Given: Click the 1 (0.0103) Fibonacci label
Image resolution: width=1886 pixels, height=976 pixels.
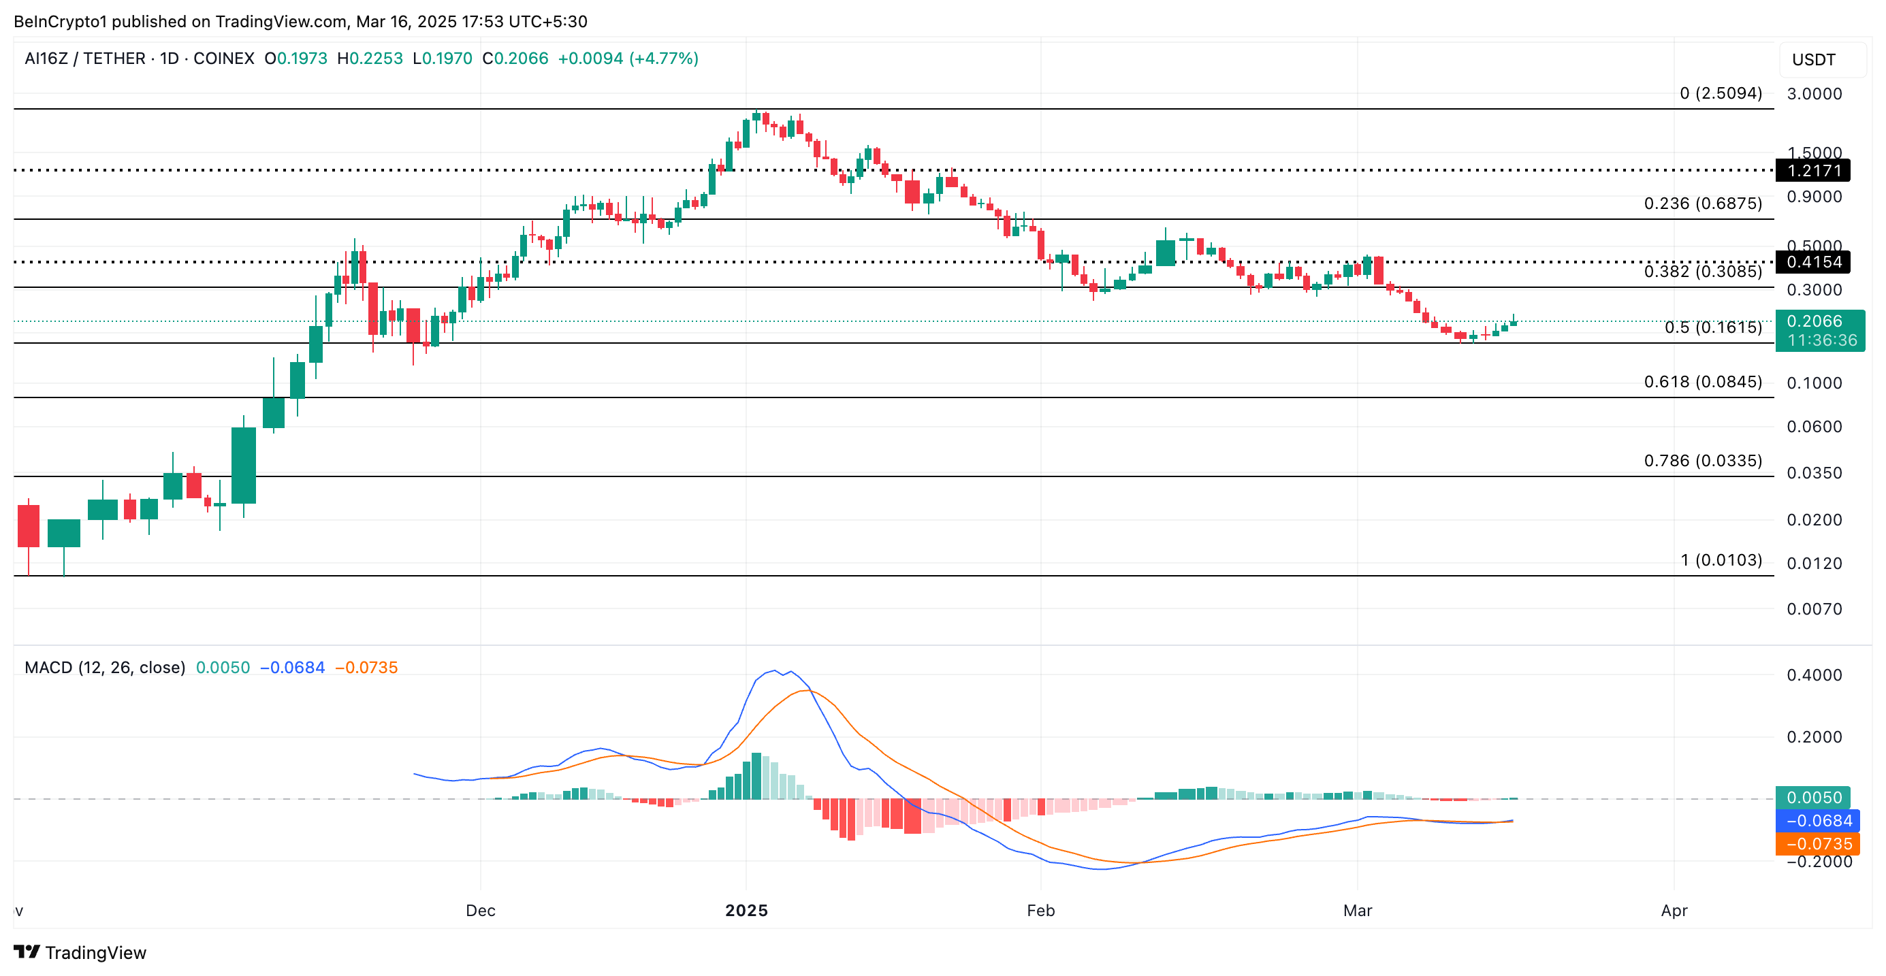Looking at the screenshot, I should (1721, 560).
